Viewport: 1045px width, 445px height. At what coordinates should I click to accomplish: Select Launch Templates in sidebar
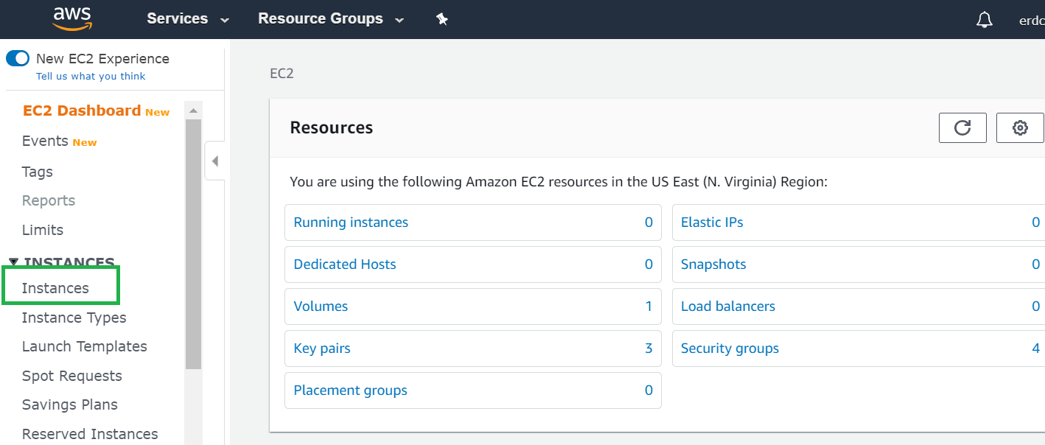click(84, 346)
